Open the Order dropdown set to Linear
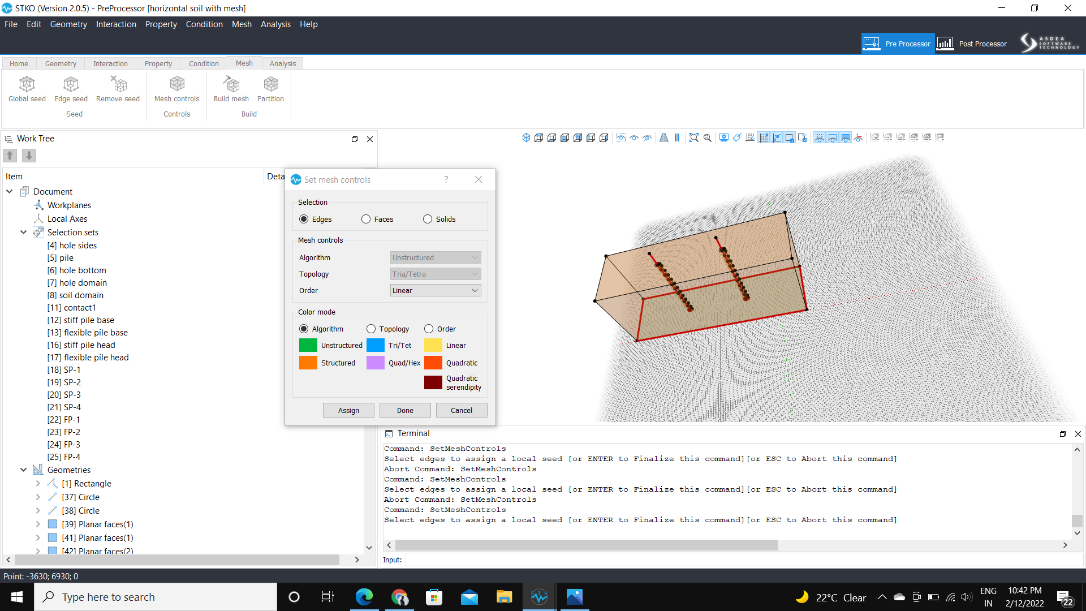The image size is (1086, 611). click(x=436, y=290)
